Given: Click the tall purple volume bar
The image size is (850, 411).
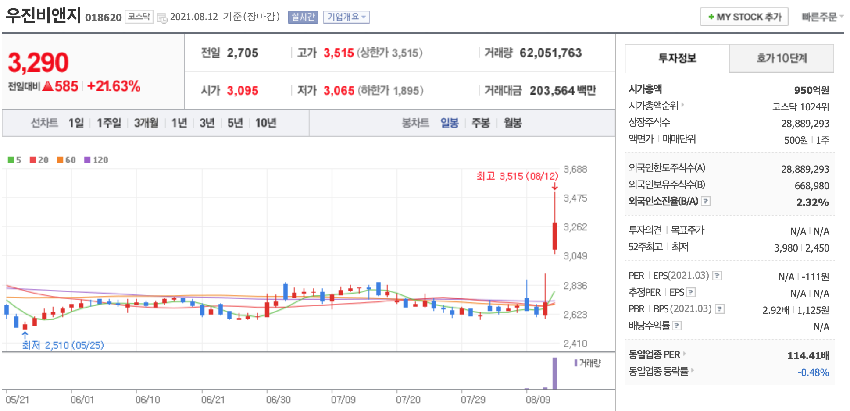Looking at the screenshot, I should click(x=555, y=373).
